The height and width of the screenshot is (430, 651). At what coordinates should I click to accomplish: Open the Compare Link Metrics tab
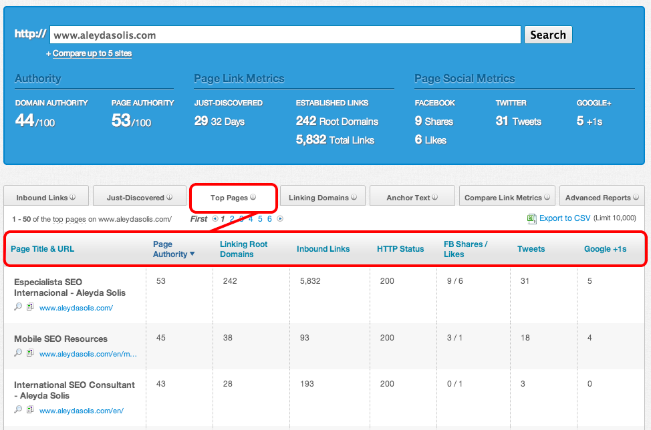click(503, 198)
